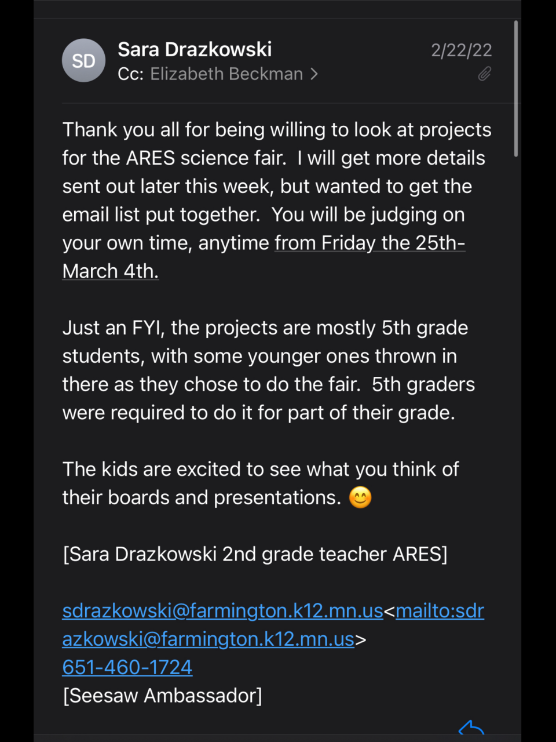This screenshot has height=742, width=556.
Task: Tap the 2/22/22 message date
Action: [461, 50]
